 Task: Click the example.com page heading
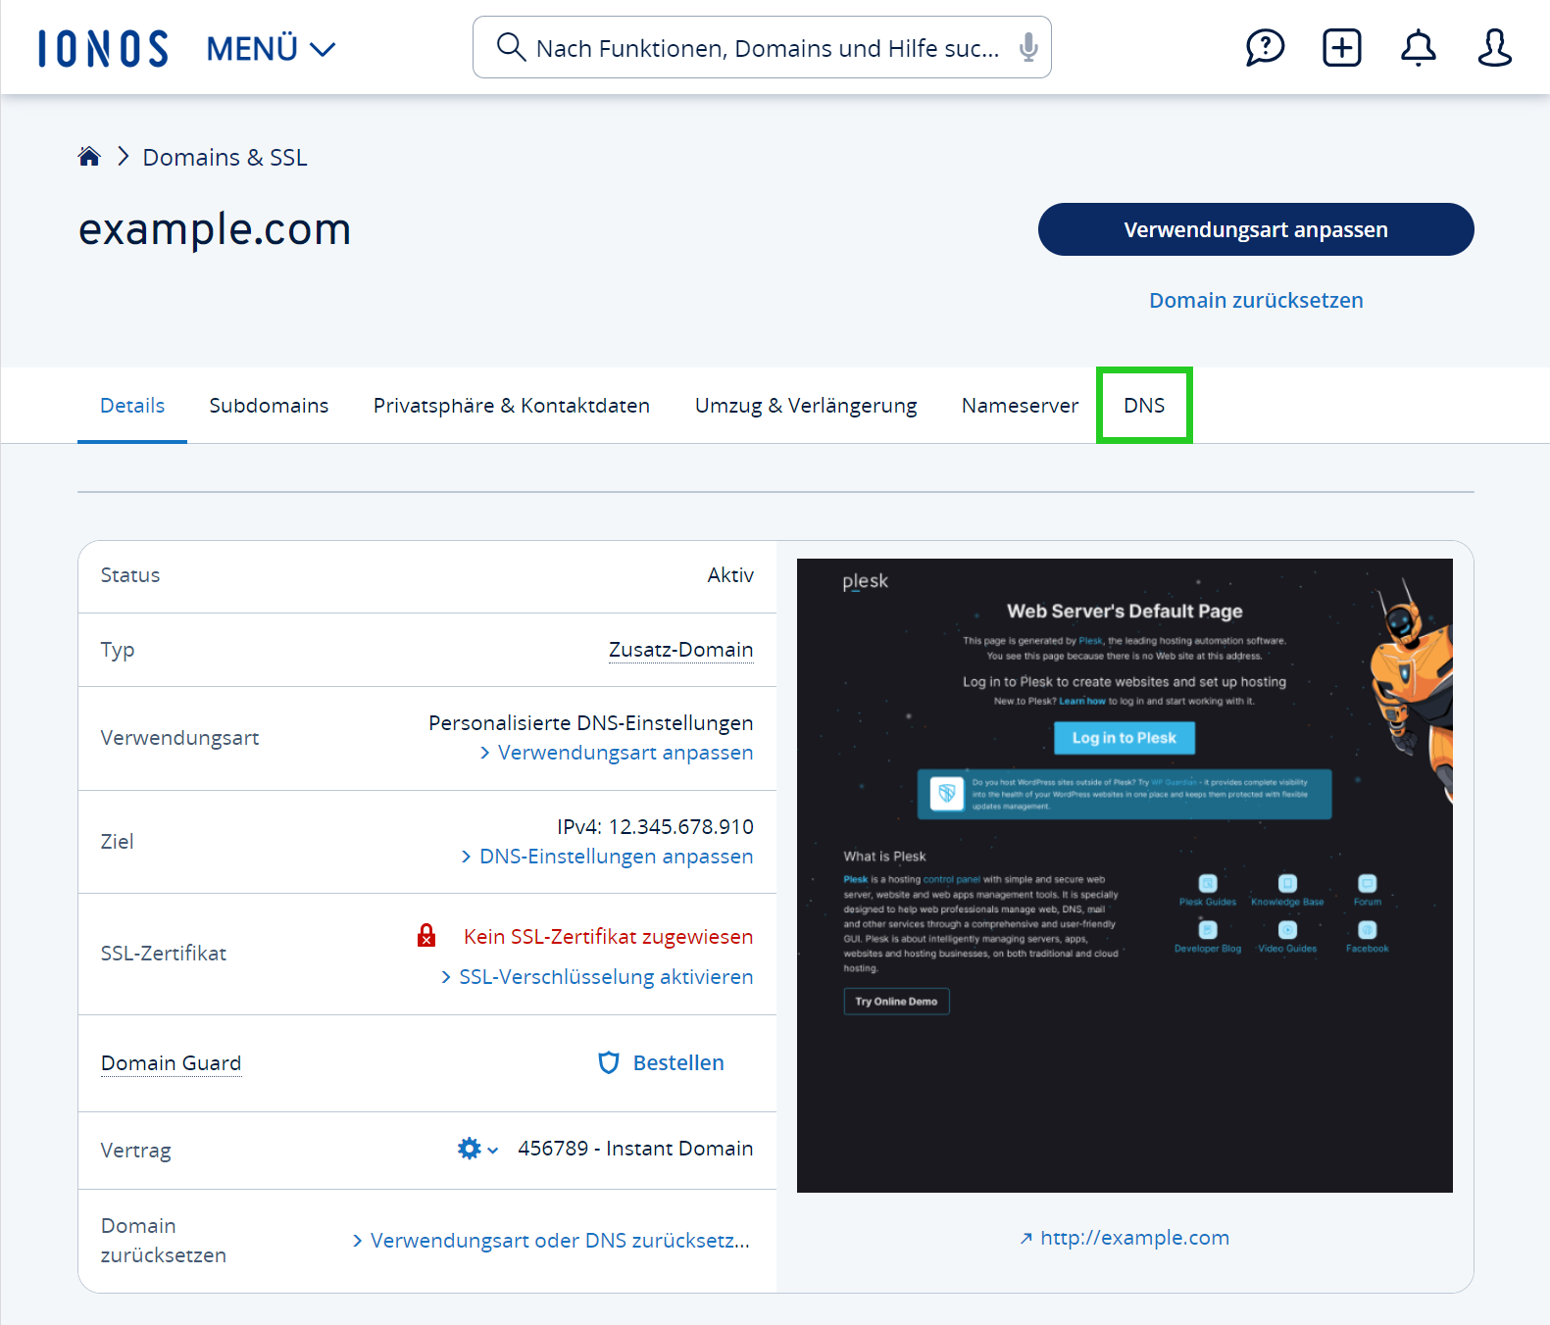[x=215, y=229]
